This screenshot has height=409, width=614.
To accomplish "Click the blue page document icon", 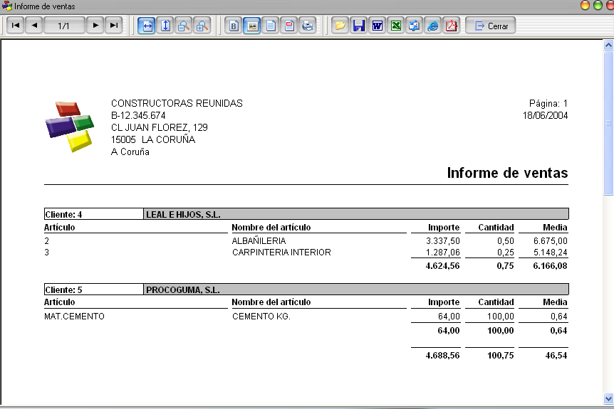I will 271,26.
